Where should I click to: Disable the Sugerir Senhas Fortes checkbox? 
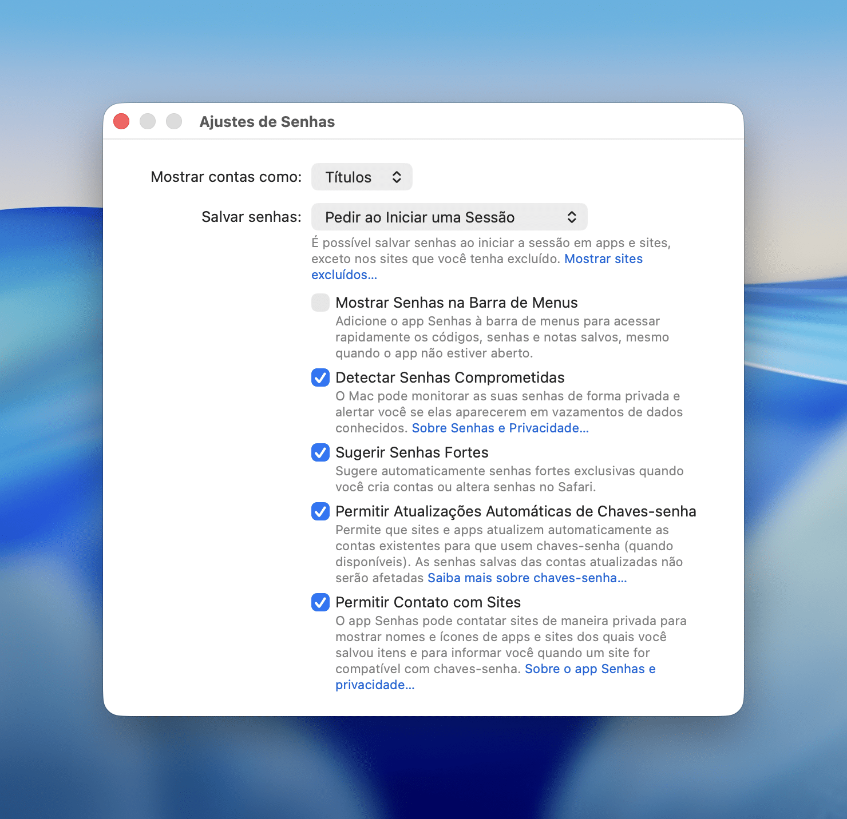click(320, 452)
